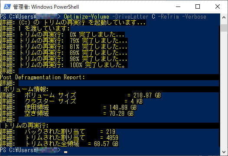The width and height of the screenshot is (228, 156).
Task: Click the line 1 を渡しています
Action: click(x=35, y=29)
